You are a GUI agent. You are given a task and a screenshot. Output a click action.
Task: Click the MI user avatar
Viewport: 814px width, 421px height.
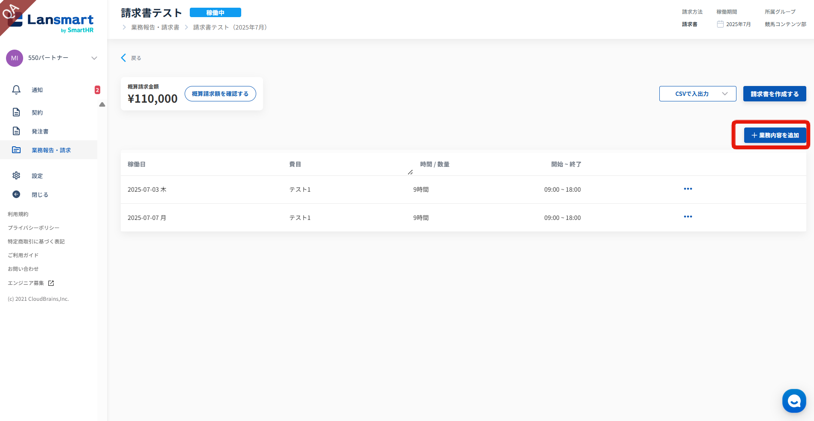15,58
